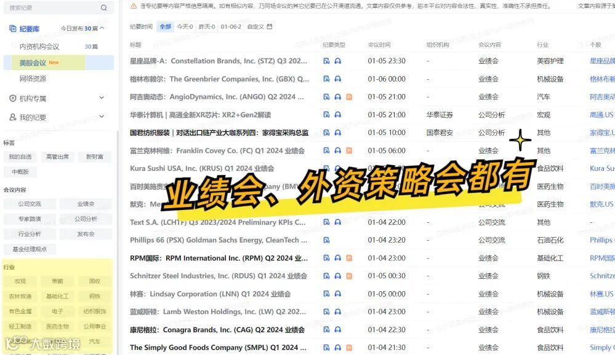This screenshot has width=615, height=355.
Task: Toggle the 我的自选 tag filter
Action: coord(20,157)
